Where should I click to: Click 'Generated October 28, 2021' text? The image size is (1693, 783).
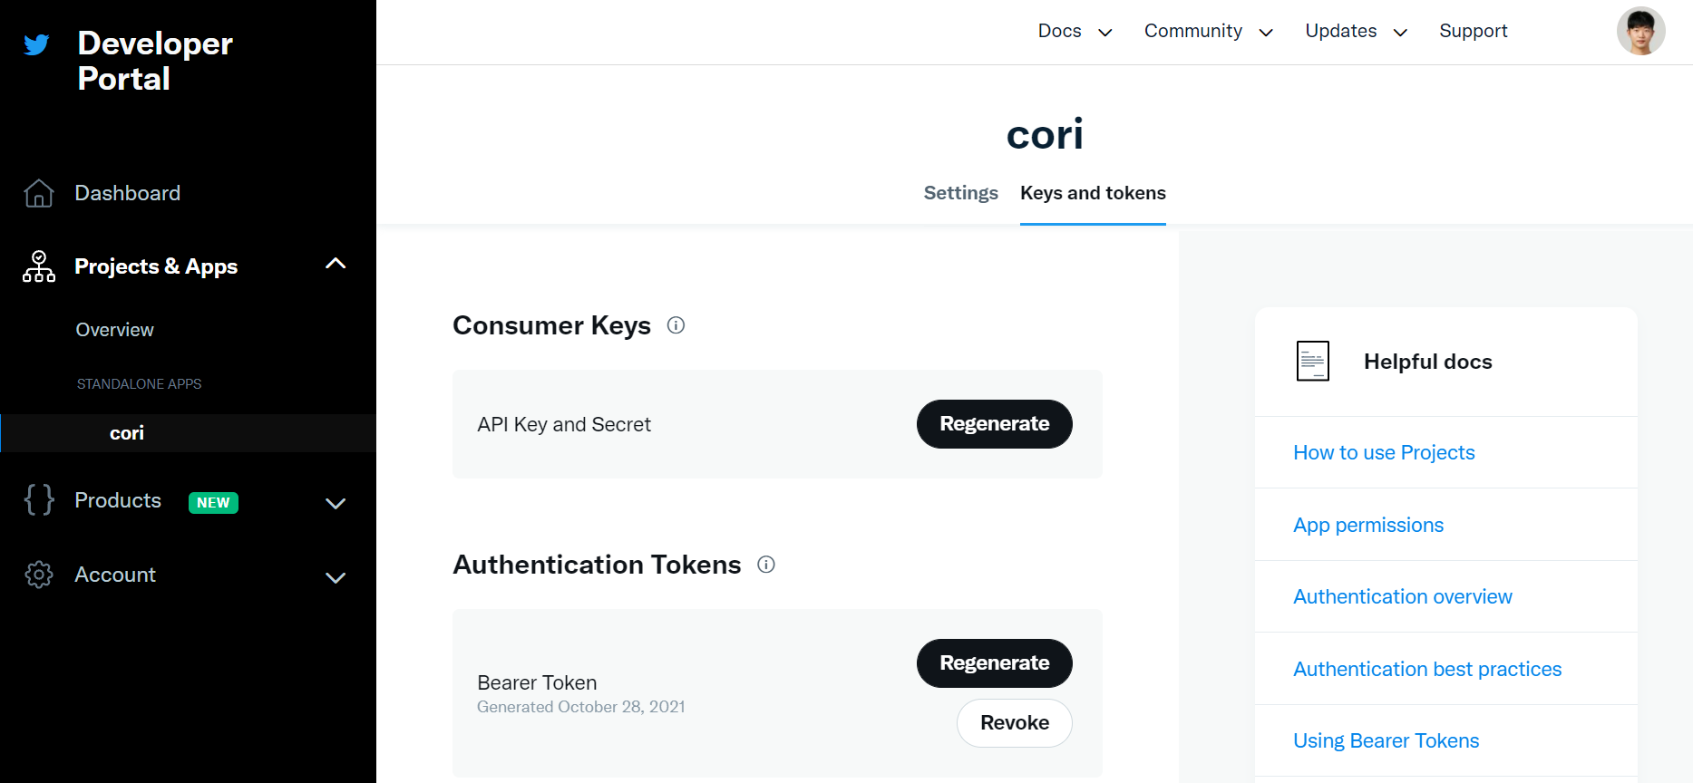581,707
